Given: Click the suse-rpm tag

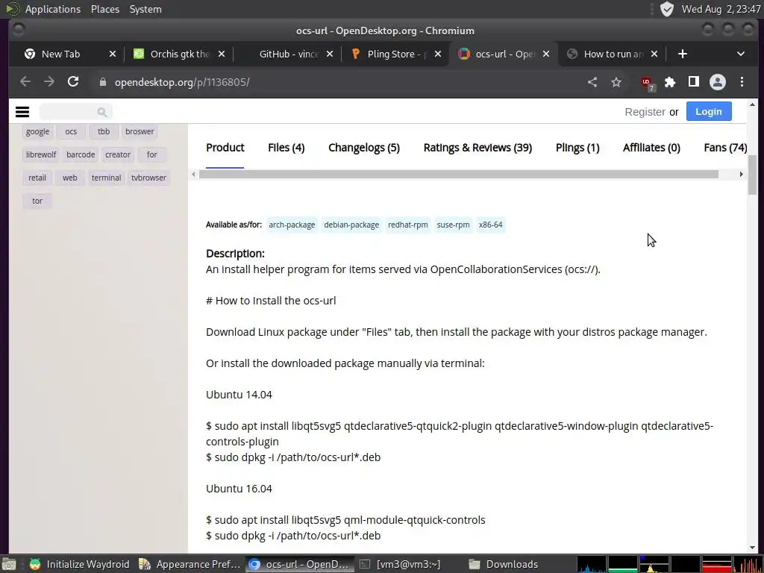Looking at the screenshot, I should pos(453,225).
